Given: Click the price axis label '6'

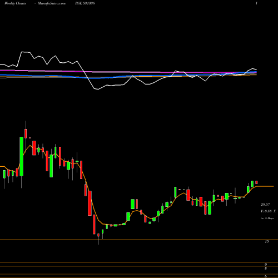Looking at the screenshot, I should click(266, 276).
